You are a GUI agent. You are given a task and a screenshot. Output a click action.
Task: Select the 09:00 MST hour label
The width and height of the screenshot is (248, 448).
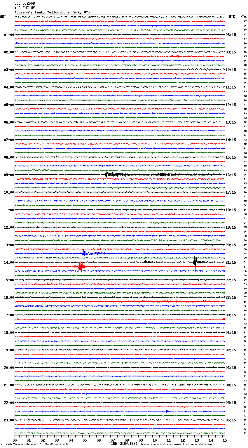point(9,175)
